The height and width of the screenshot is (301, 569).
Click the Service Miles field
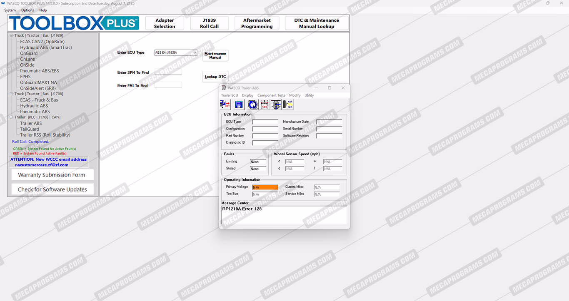click(327, 194)
